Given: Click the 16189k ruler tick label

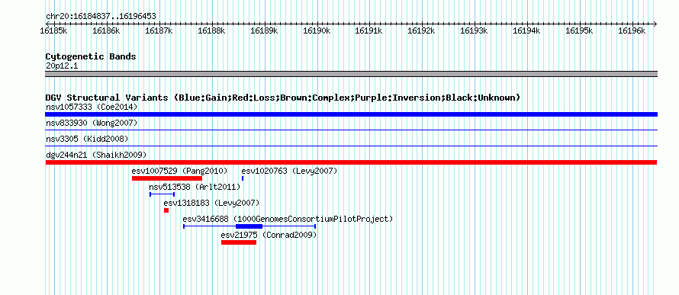Looking at the screenshot, I should 264,30.
